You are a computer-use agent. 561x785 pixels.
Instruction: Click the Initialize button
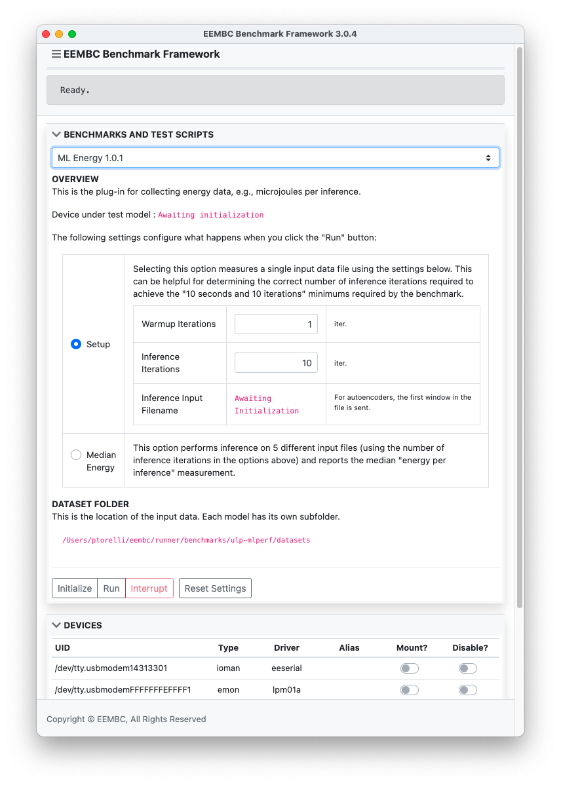[x=75, y=588]
